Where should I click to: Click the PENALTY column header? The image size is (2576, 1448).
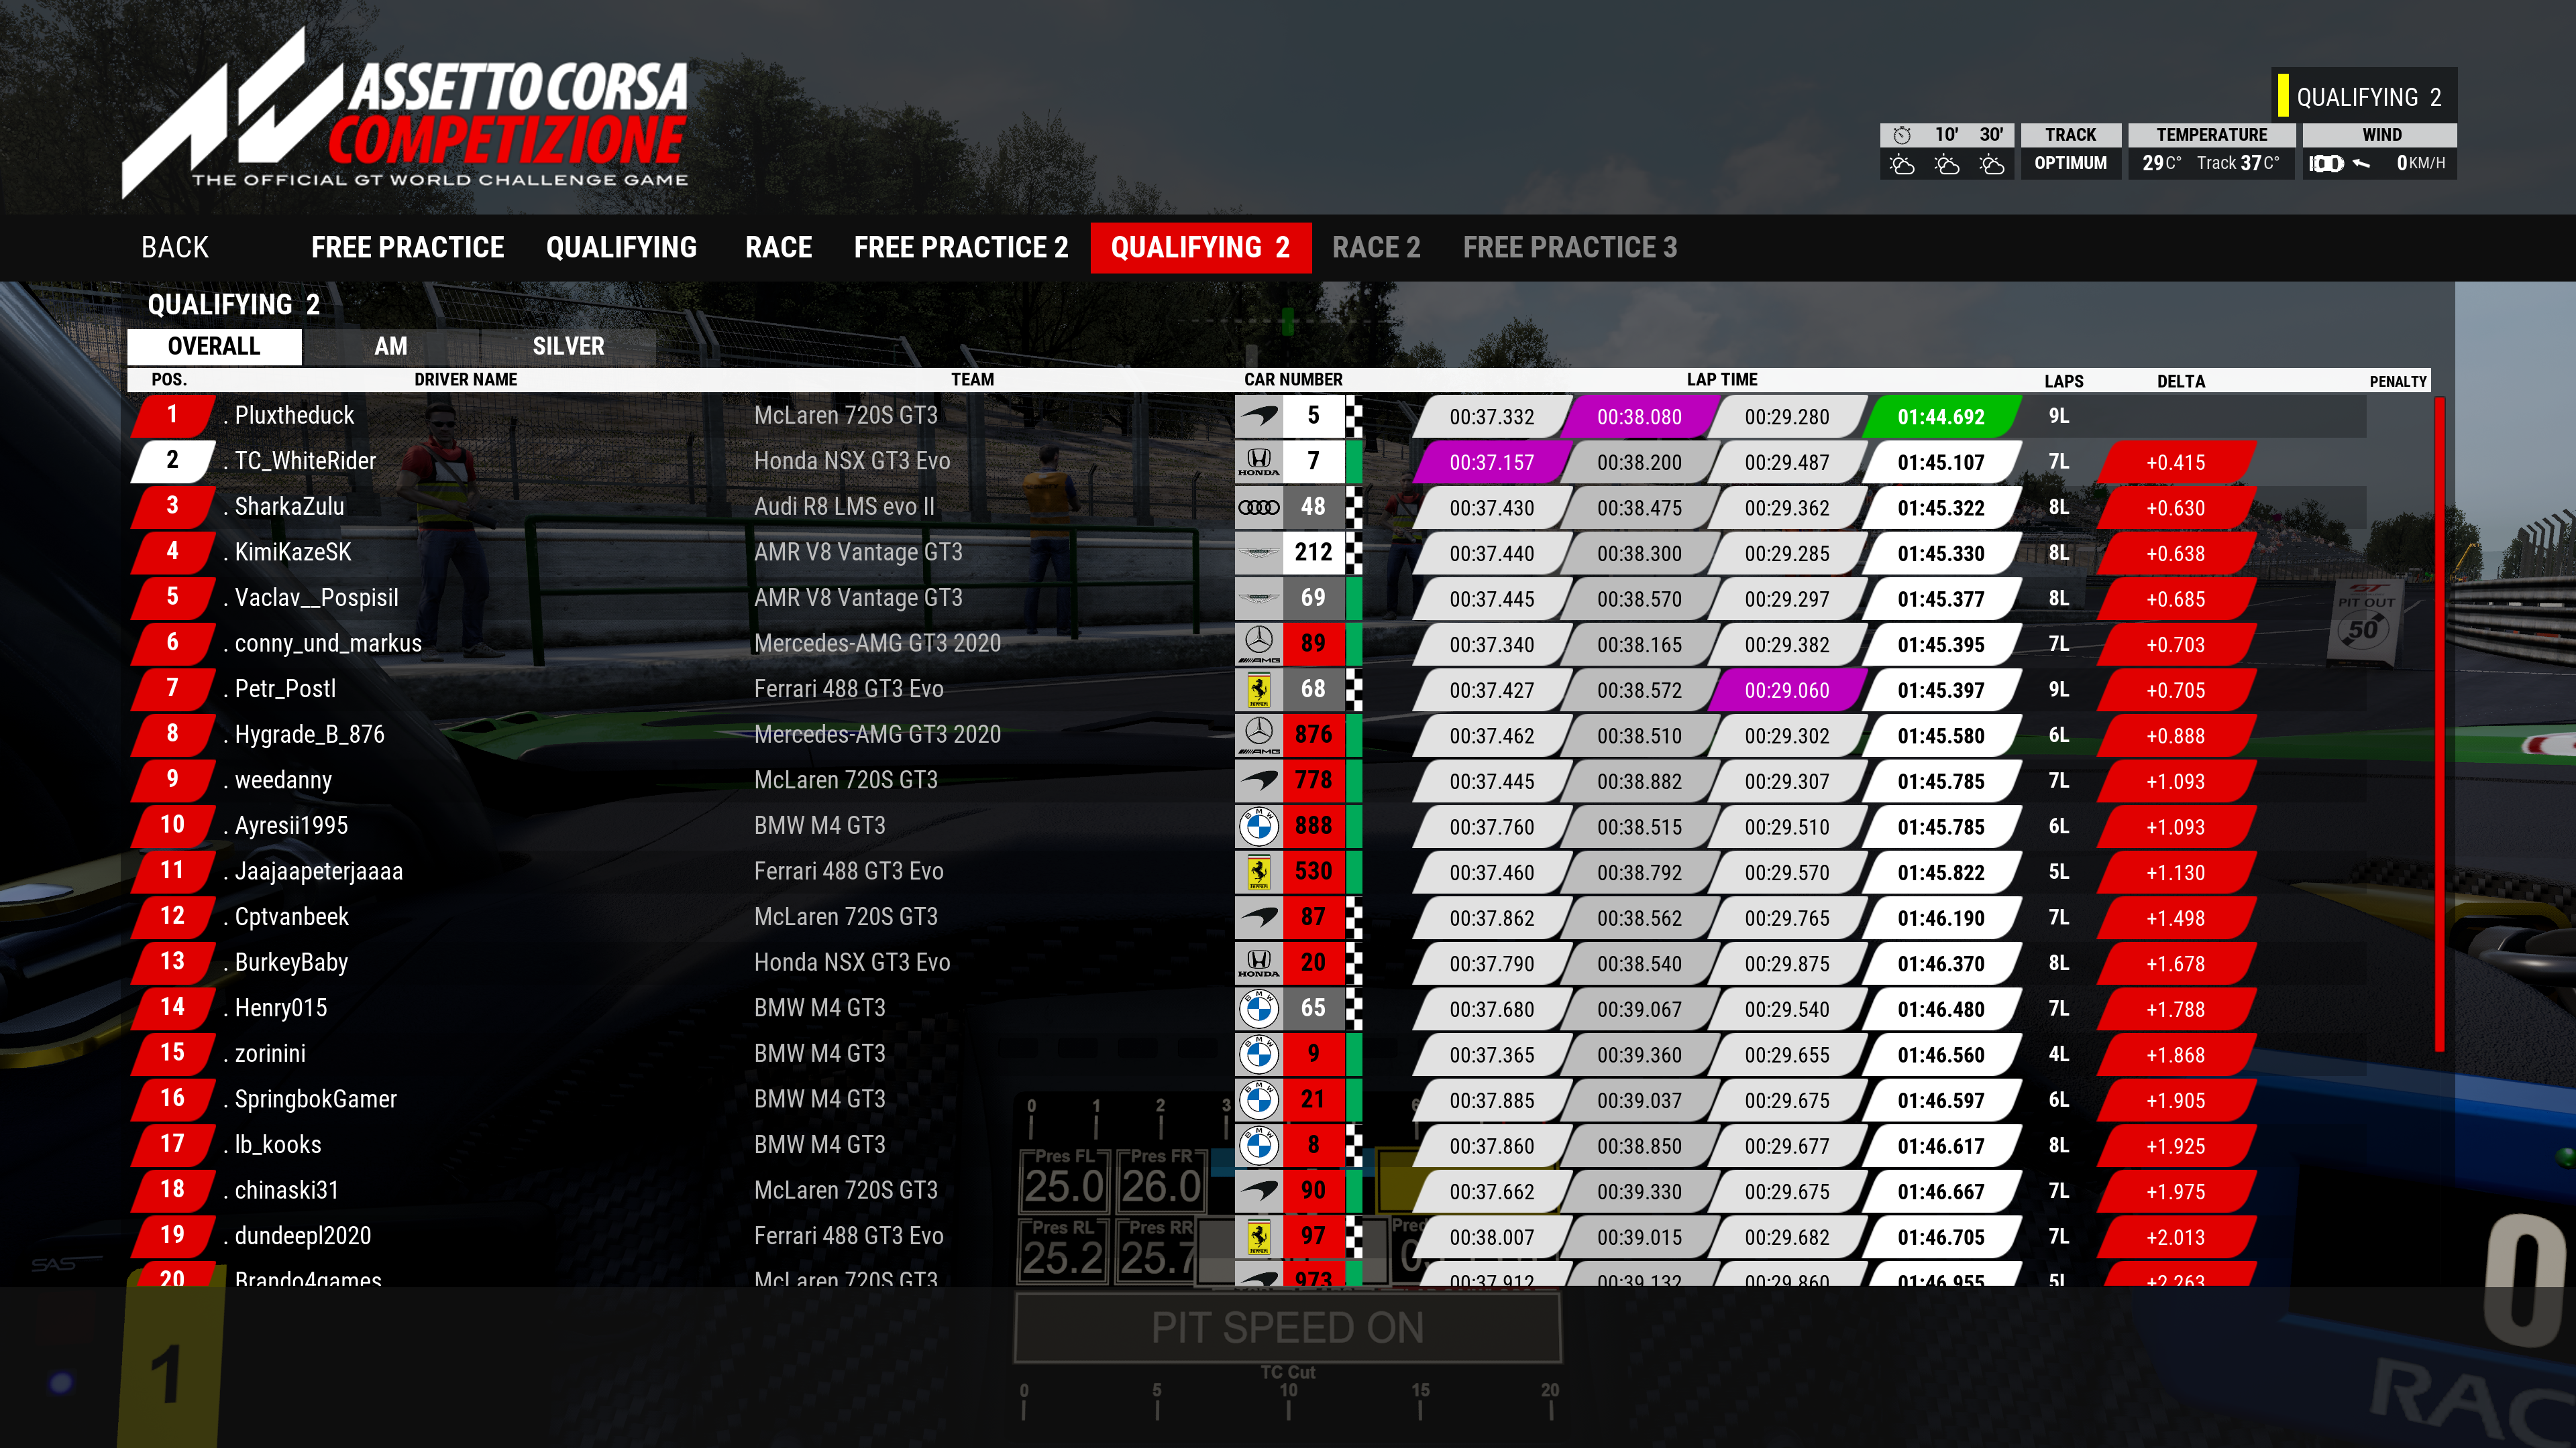pyautogui.click(x=2398, y=381)
